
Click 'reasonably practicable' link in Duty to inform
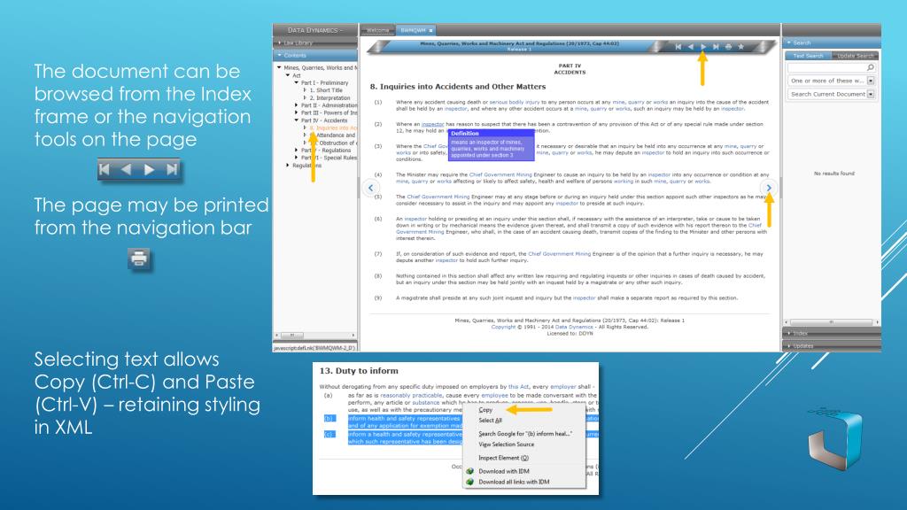click(x=411, y=396)
